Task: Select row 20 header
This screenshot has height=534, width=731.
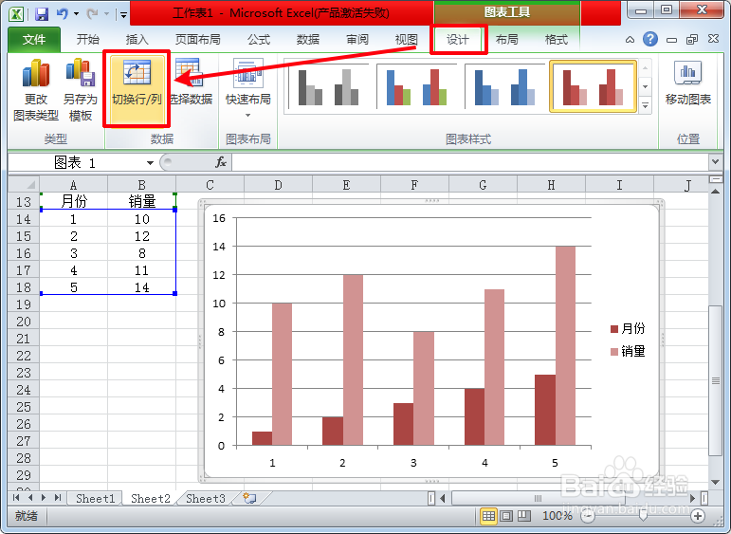Action: tap(24, 322)
